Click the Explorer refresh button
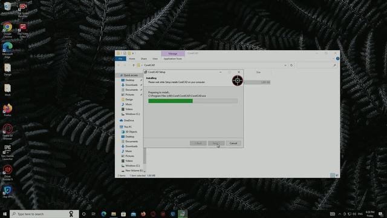Screen dimensions: 387x218 [x=291, y=65]
